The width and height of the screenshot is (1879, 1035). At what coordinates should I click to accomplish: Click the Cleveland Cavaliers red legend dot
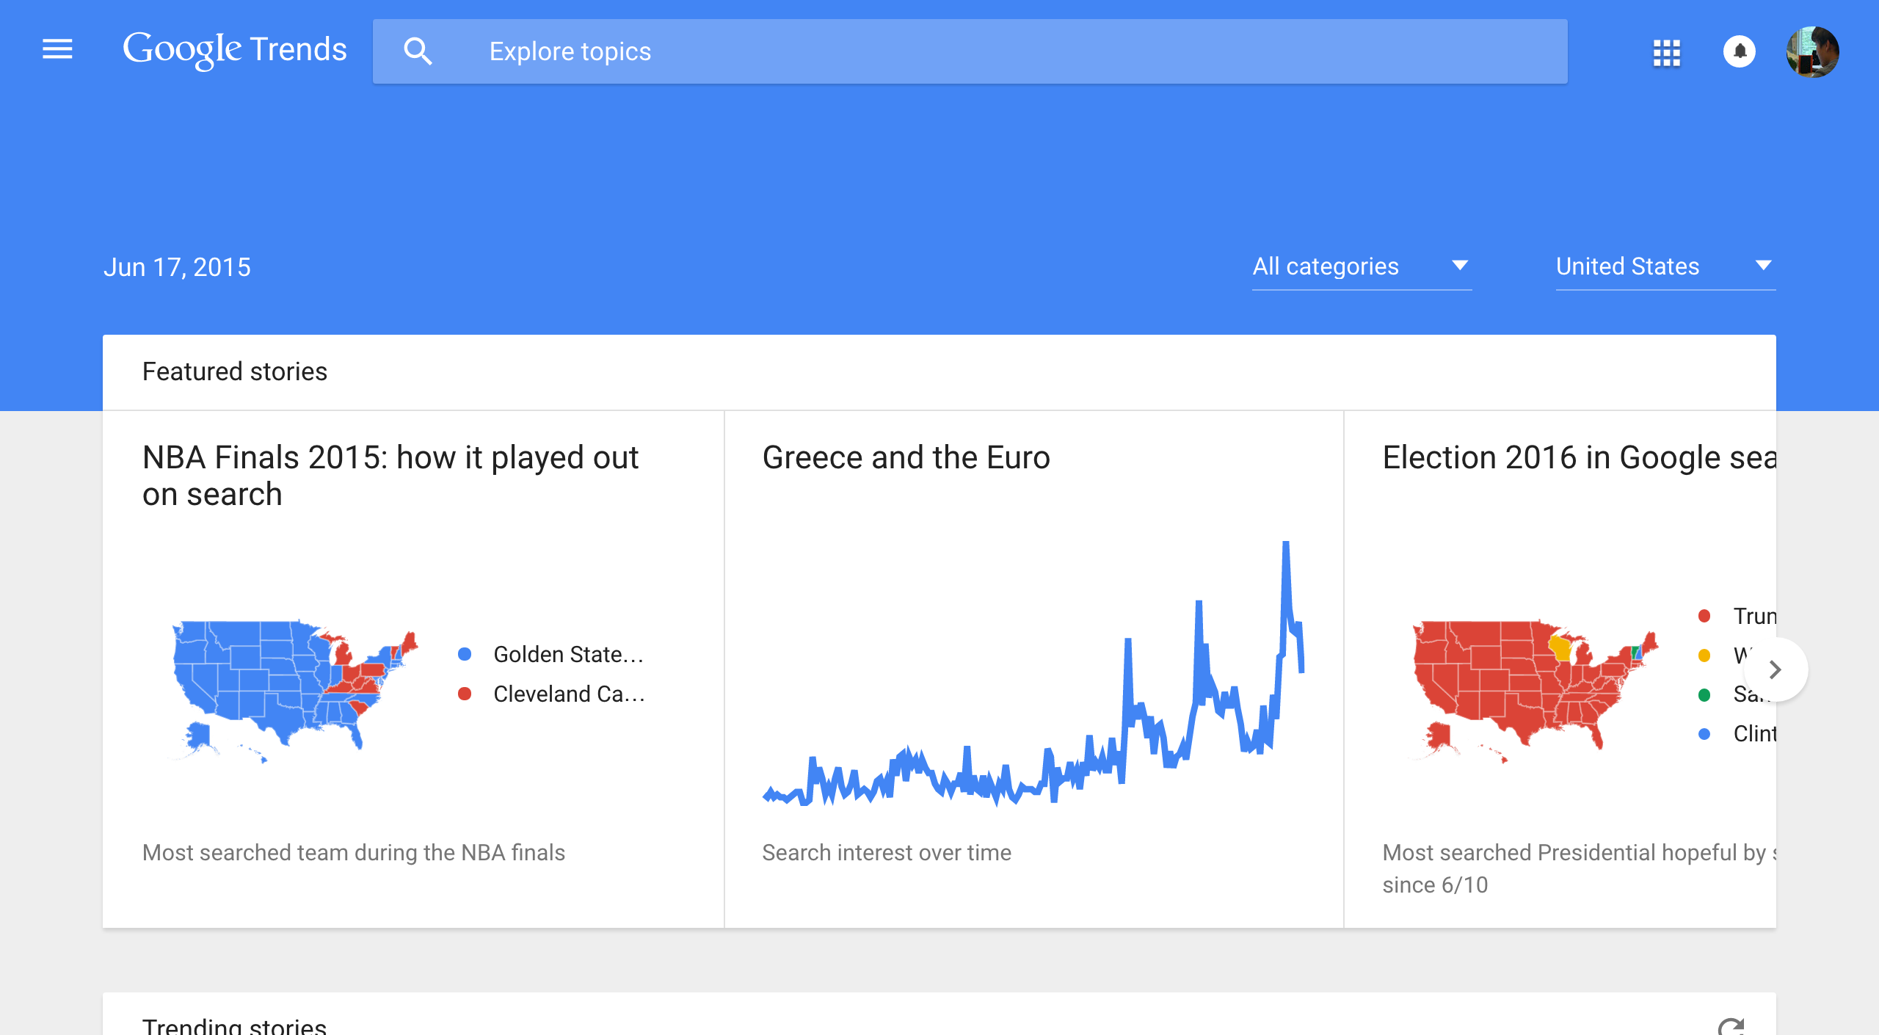465,694
